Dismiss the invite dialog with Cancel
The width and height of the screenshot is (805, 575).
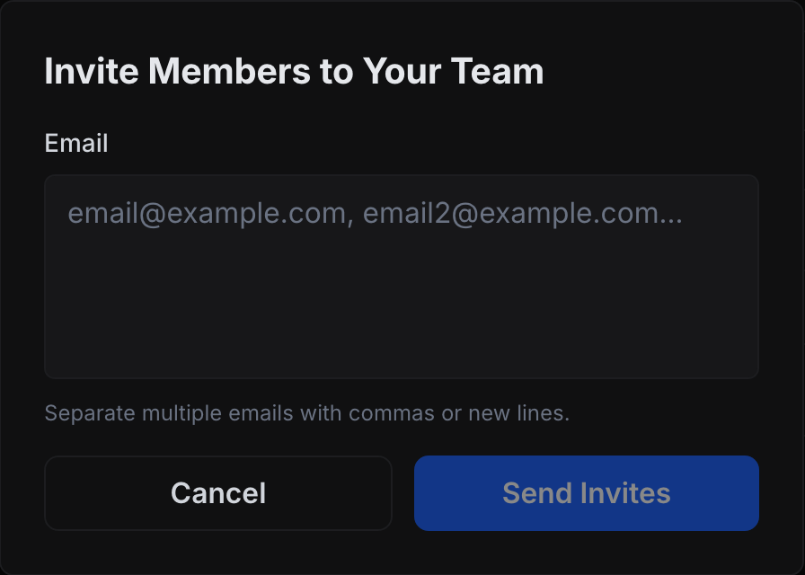coord(218,493)
